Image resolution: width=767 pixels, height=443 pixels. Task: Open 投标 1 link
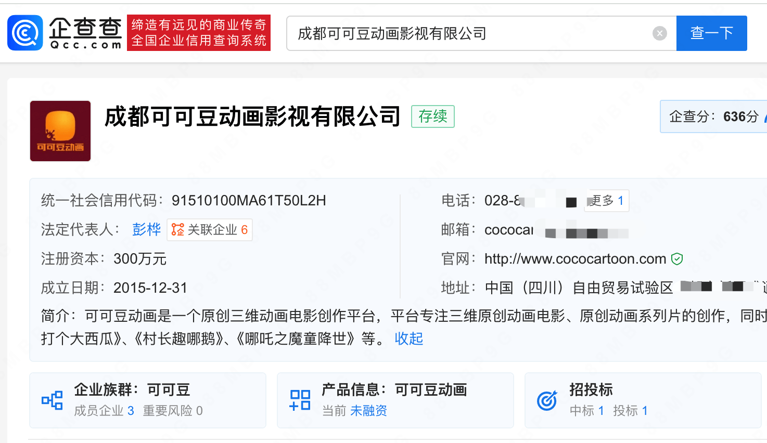[x=631, y=411]
